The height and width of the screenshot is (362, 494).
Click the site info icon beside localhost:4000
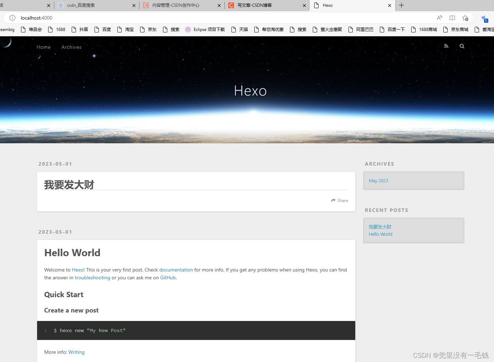coord(12,18)
